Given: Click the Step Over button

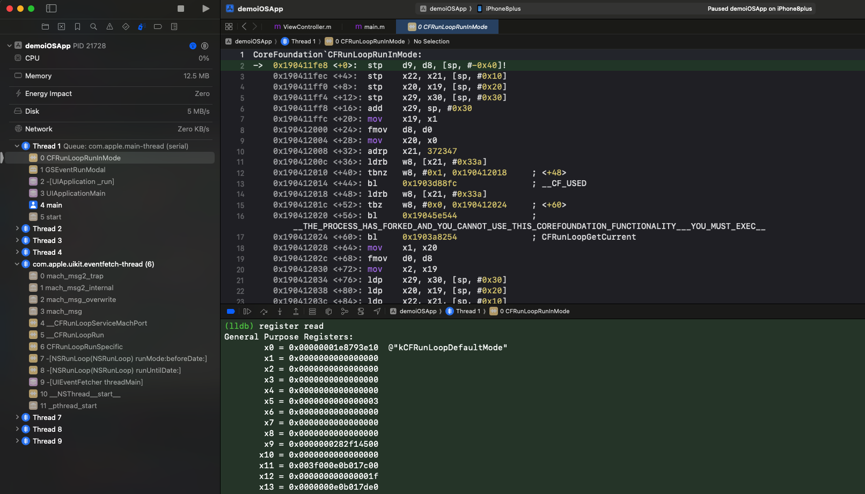Looking at the screenshot, I should point(263,311).
